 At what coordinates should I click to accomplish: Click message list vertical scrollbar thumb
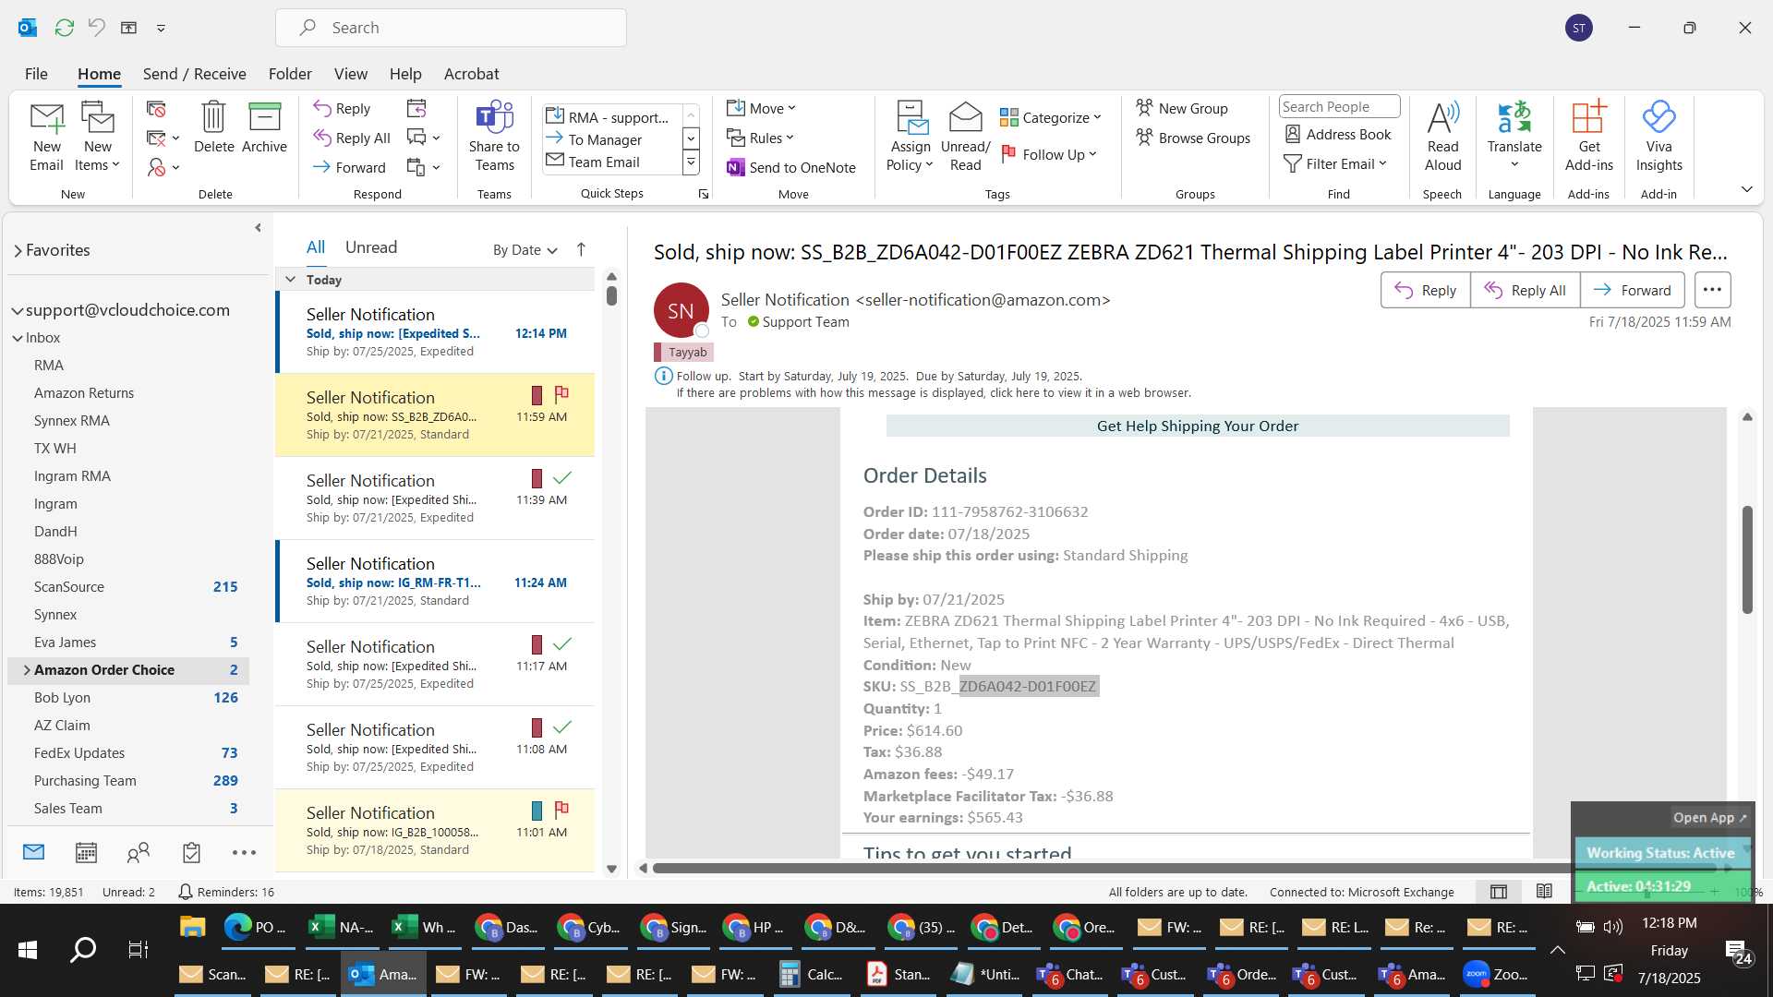(611, 295)
